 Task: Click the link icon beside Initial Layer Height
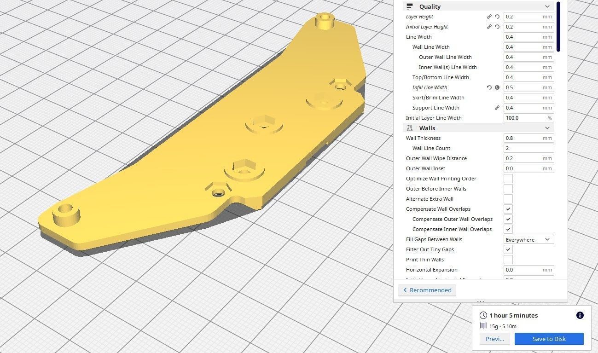click(489, 27)
